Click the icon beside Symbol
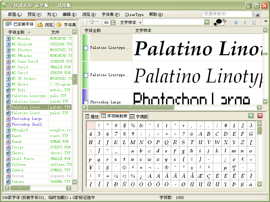The width and height of the screenshot is (270, 202). click(8, 170)
